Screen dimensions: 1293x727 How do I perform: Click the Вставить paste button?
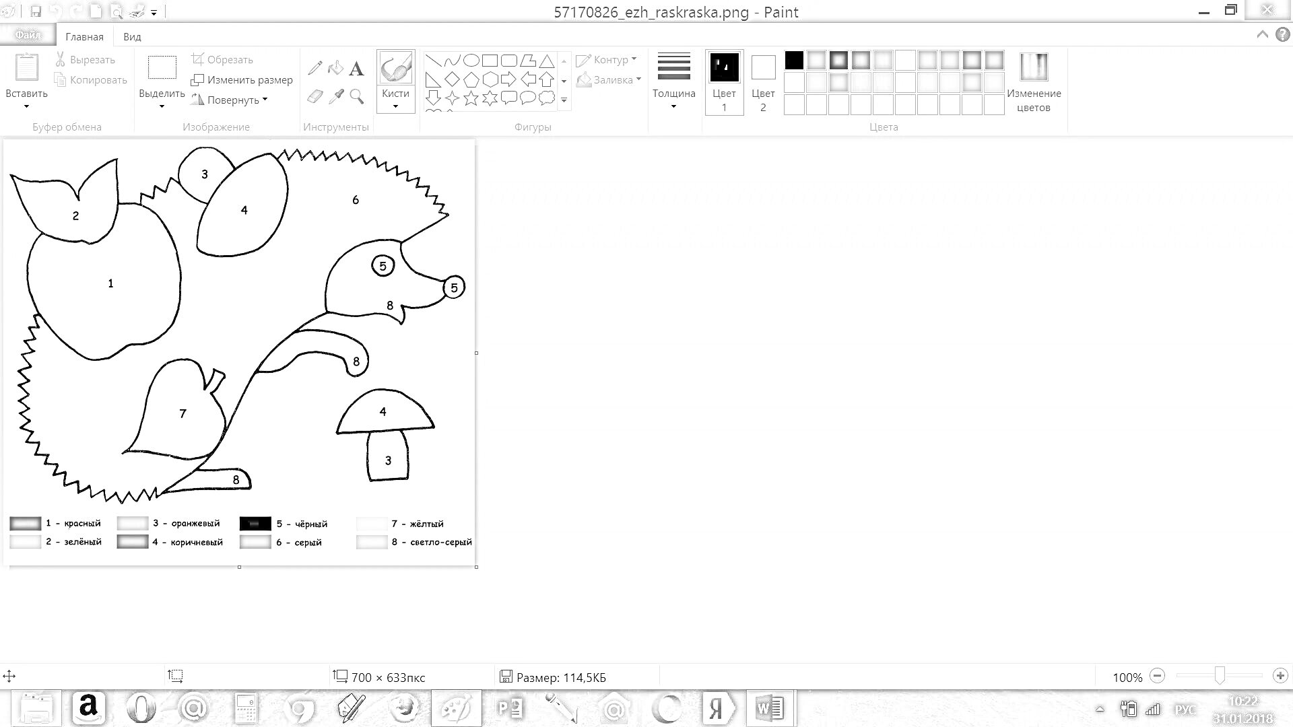pyautogui.click(x=26, y=74)
